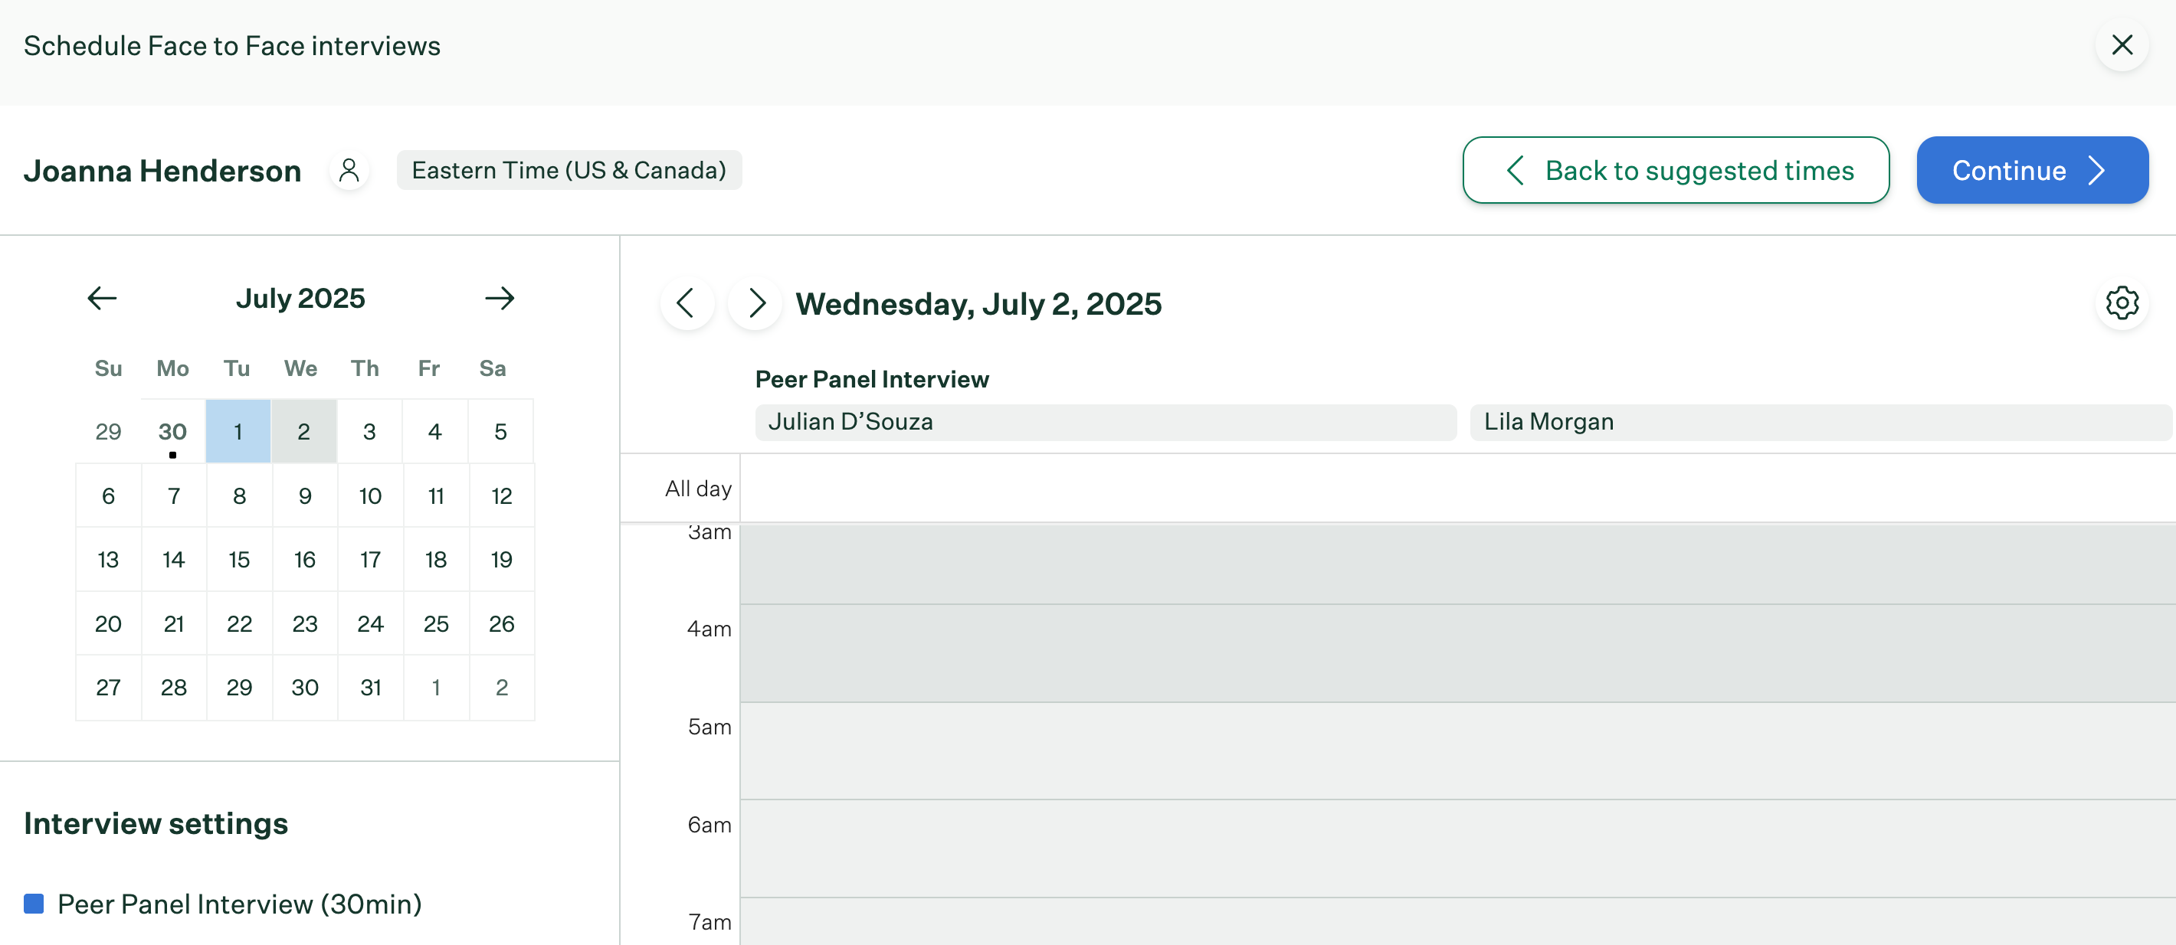
Task: Click July 22 in the calendar
Action: tap(239, 624)
